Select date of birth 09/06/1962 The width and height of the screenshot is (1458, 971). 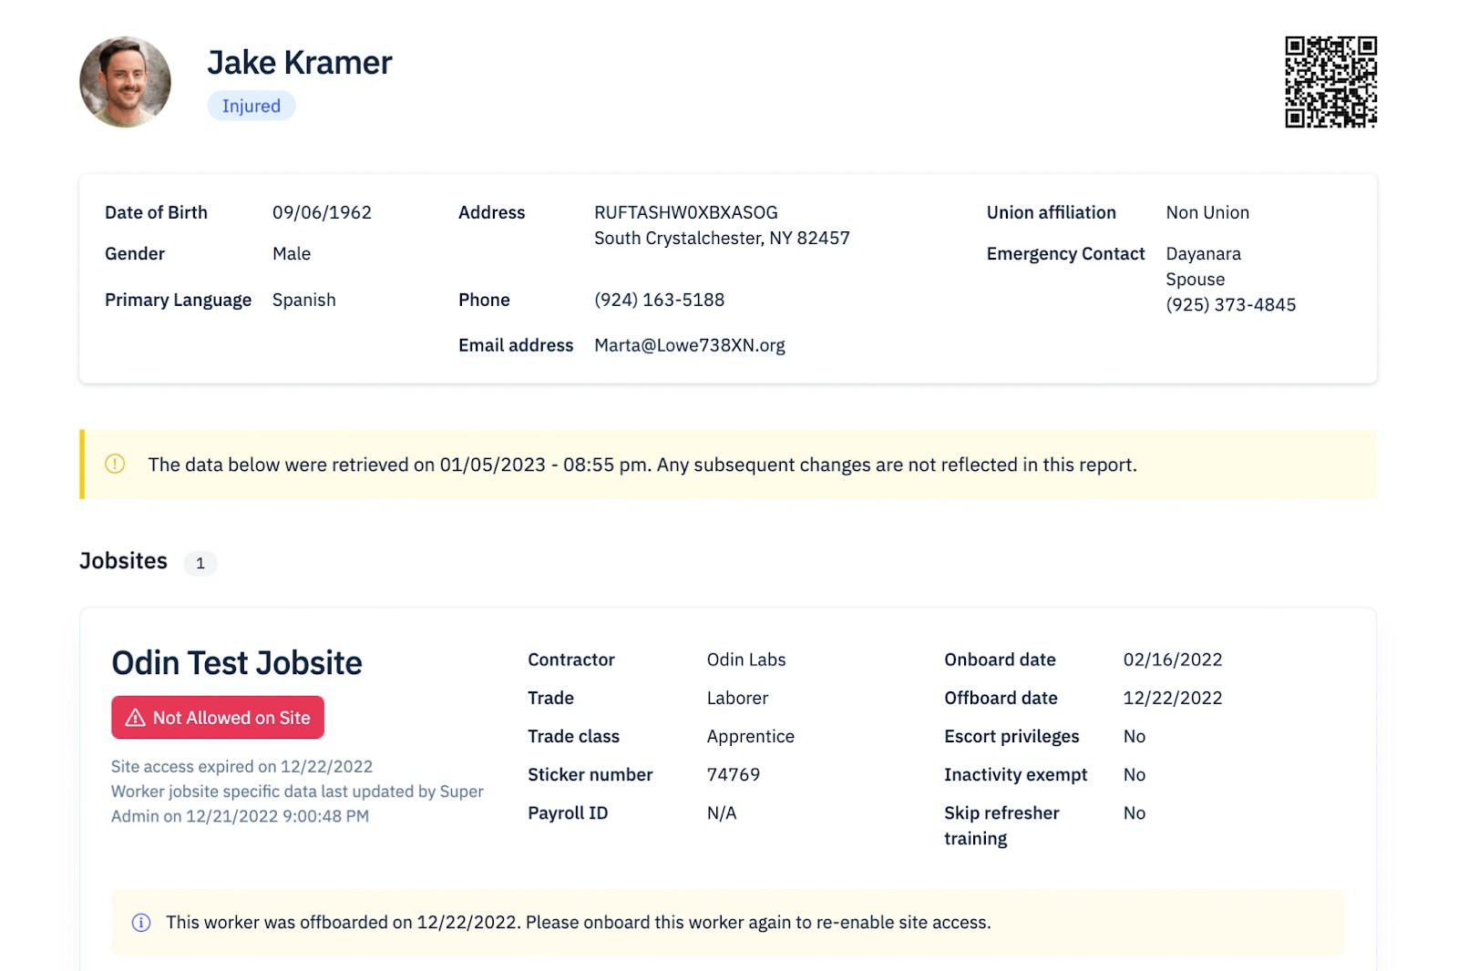click(x=322, y=212)
